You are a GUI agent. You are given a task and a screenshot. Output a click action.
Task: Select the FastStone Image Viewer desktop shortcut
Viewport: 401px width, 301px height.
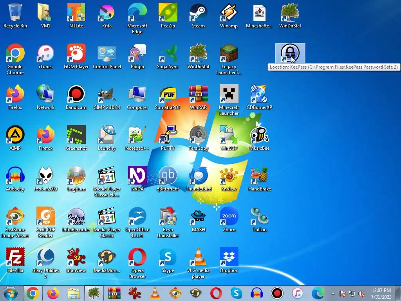click(x=15, y=222)
